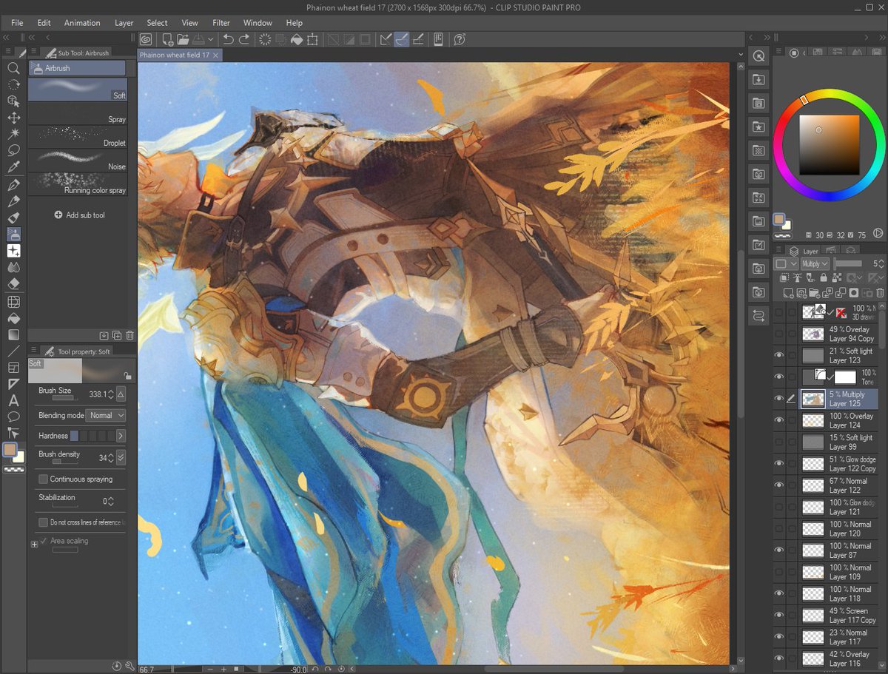
Task: Select the Move layer tool
Action: click(x=13, y=118)
